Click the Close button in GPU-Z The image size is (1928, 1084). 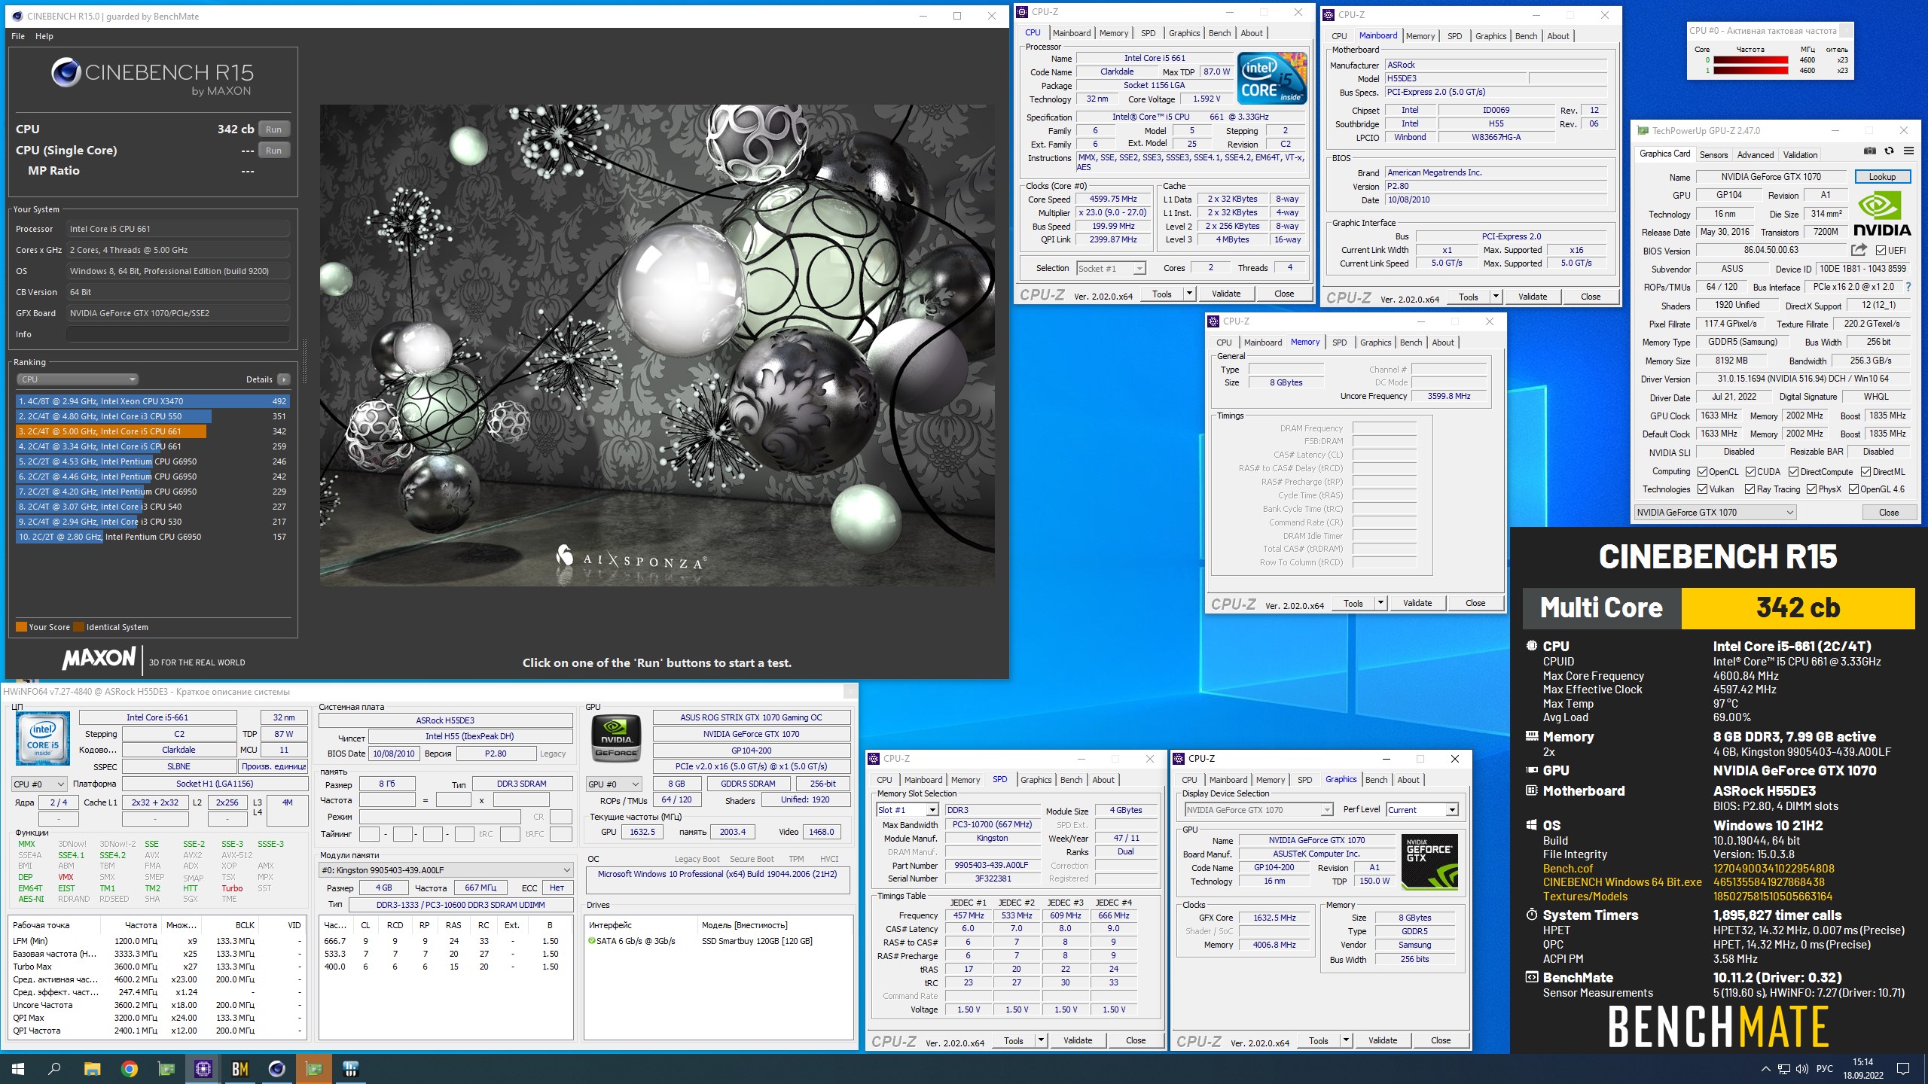1889,513
